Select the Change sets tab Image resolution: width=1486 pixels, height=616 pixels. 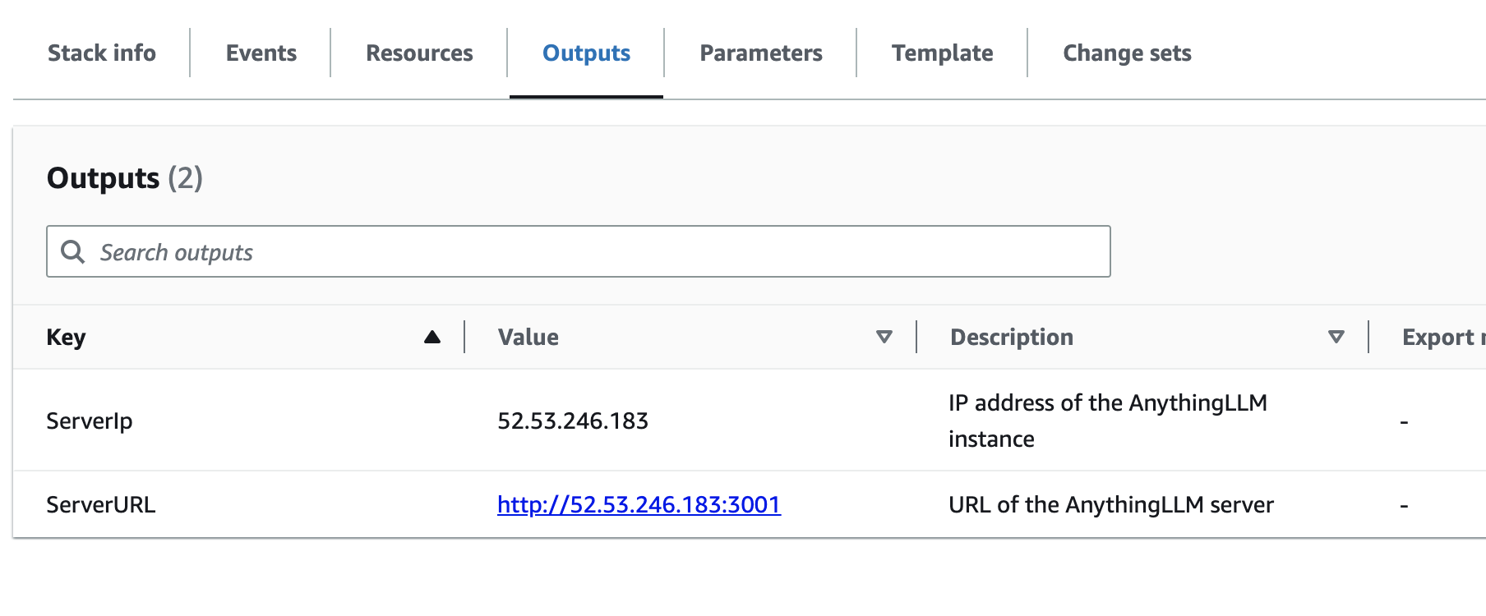[1127, 53]
